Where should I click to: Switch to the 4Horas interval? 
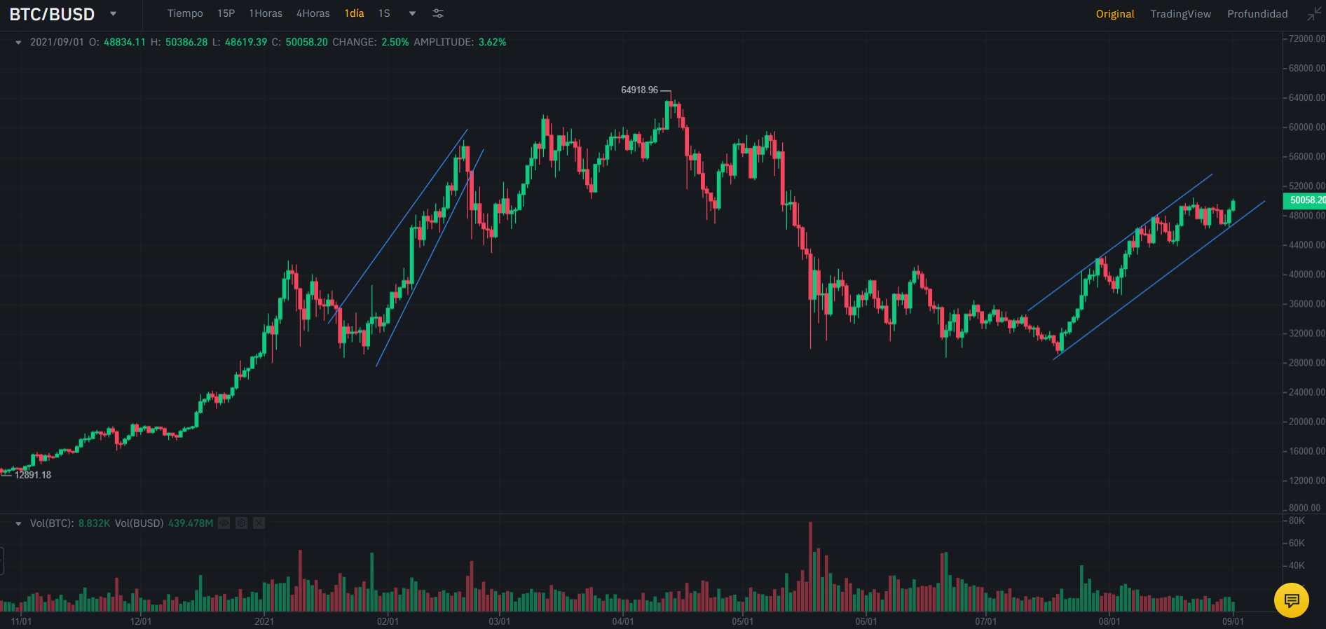tap(313, 13)
